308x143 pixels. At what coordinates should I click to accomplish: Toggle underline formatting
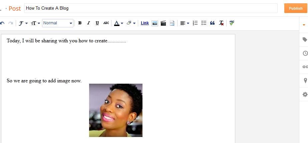point(97,23)
